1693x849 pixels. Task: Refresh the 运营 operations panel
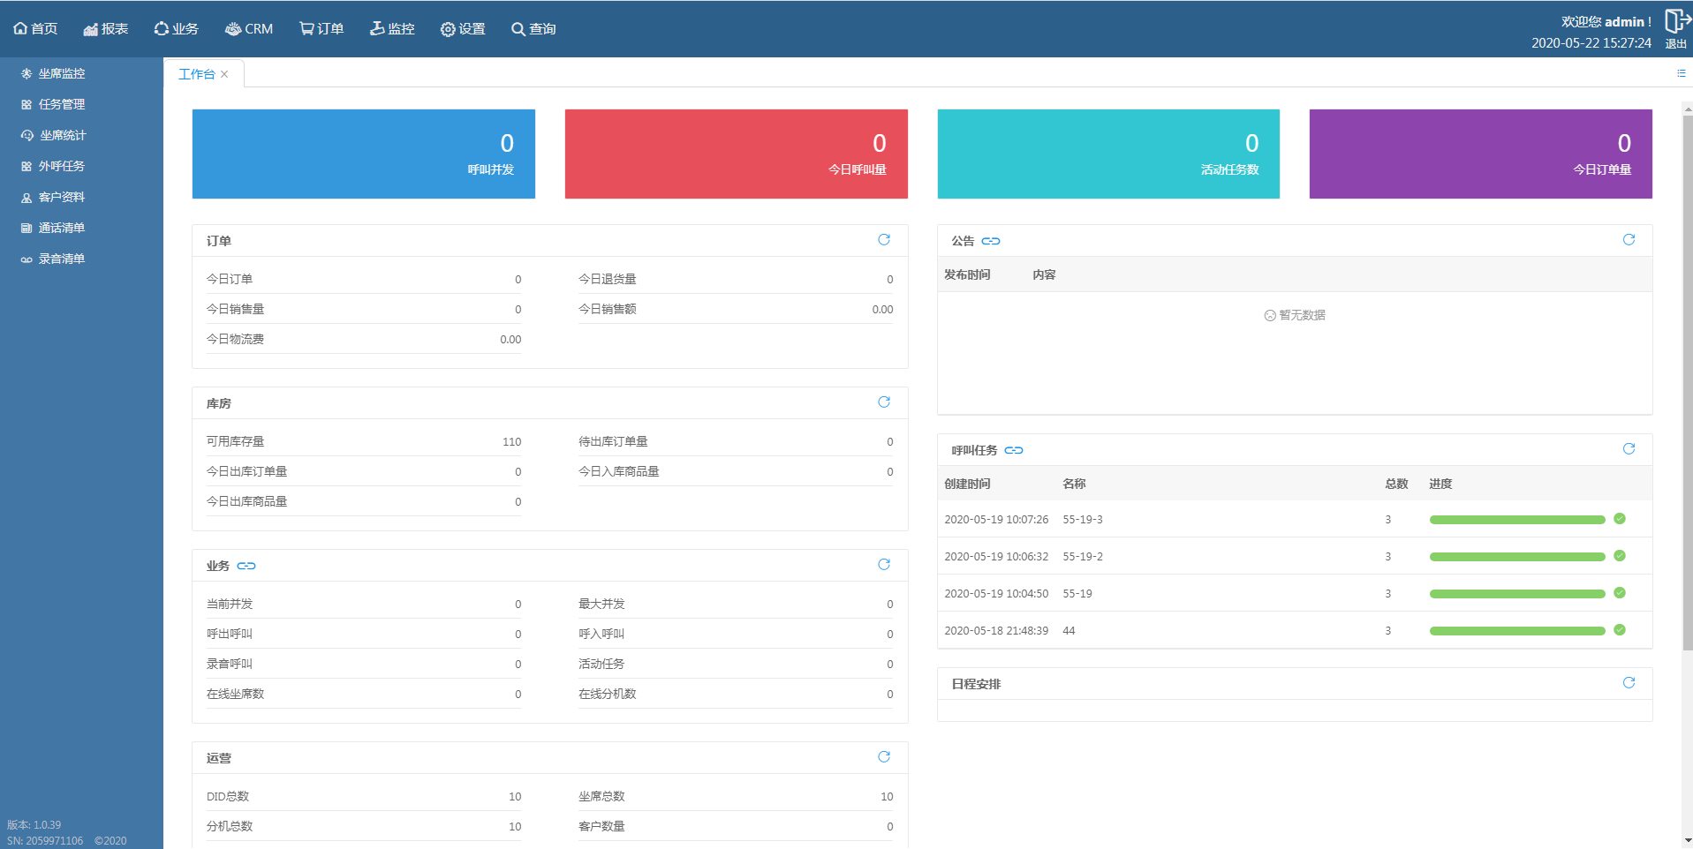click(883, 757)
